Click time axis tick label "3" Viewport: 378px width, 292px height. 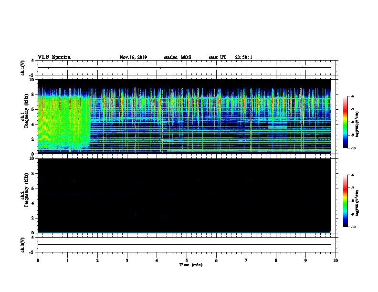tap(127, 261)
